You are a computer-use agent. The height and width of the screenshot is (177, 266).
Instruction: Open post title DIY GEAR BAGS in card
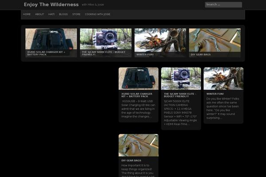pos(131,161)
